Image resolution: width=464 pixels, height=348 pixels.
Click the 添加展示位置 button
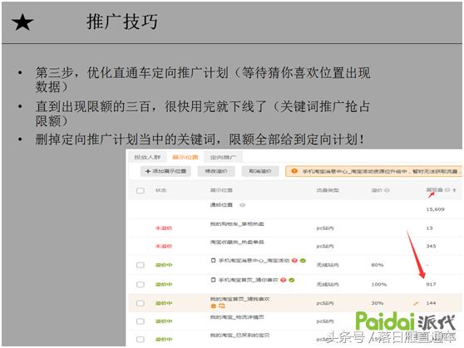click(165, 171)
